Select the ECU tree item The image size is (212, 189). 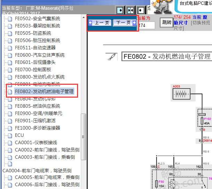pos(19,135)
